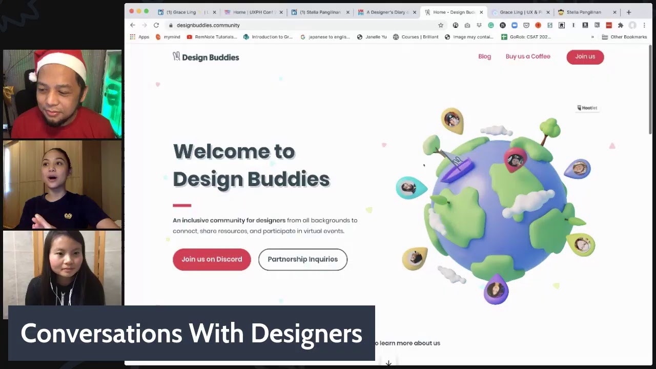656x369 pixels.
Task: Click Join us on Discord button
Action: [212, 259]
